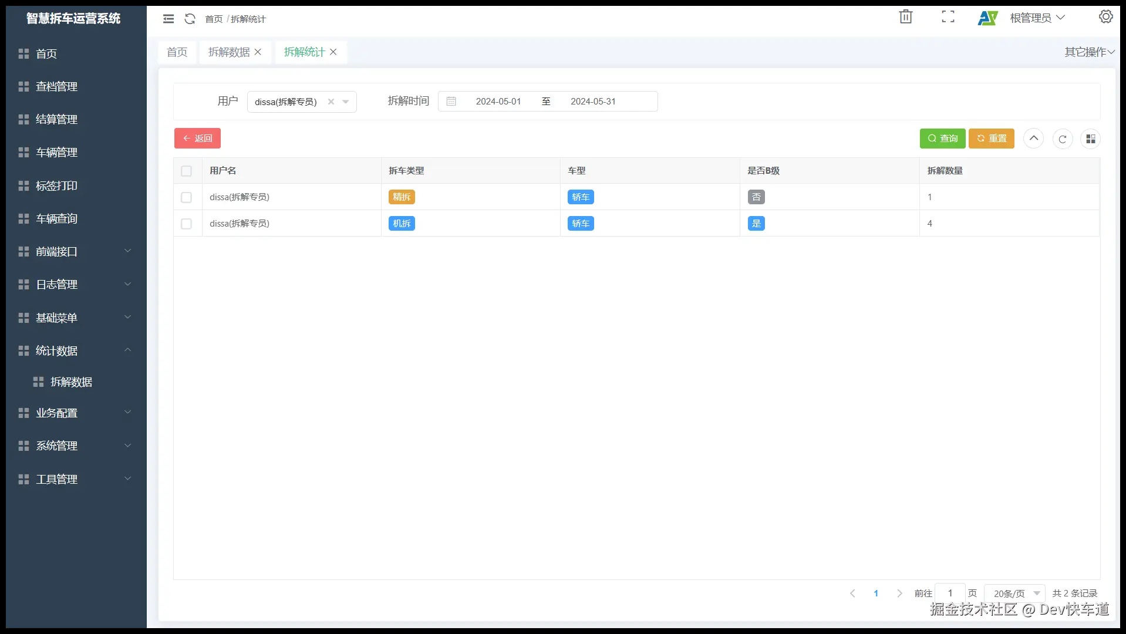Open 标签打印 in the sidebar
Viewport: 1126px width, 634px height.
coord(76,186)
